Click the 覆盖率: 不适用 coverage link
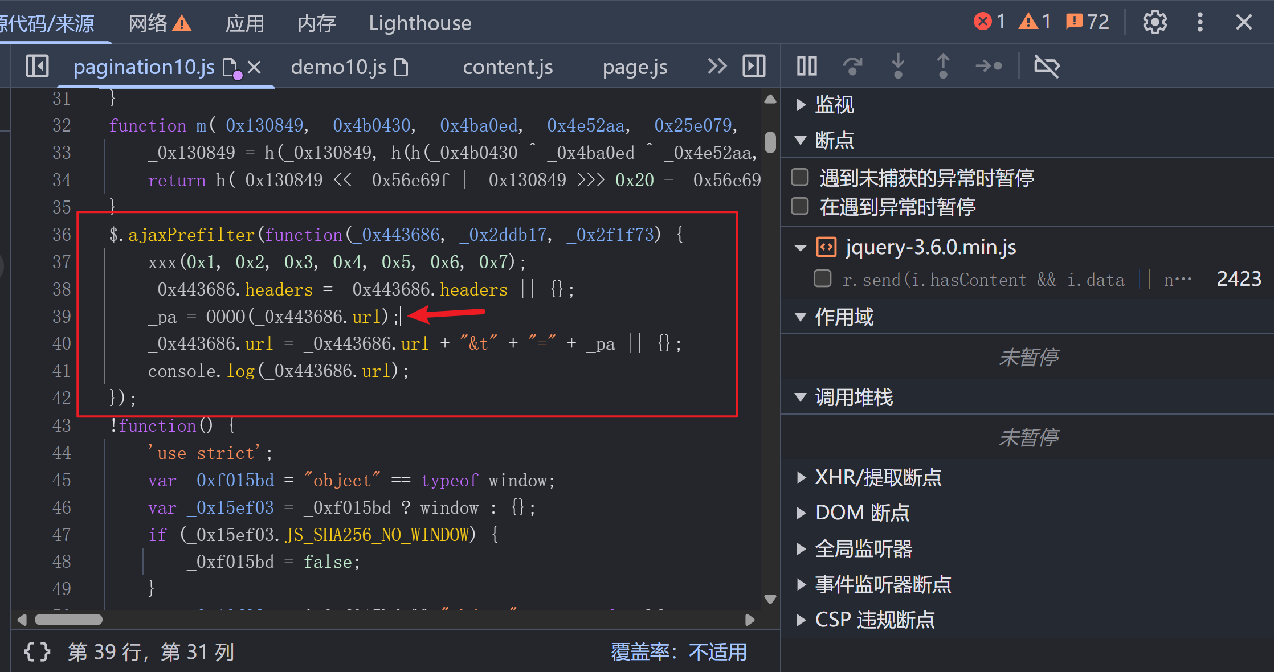1274x672 pixels. point(679,652)
